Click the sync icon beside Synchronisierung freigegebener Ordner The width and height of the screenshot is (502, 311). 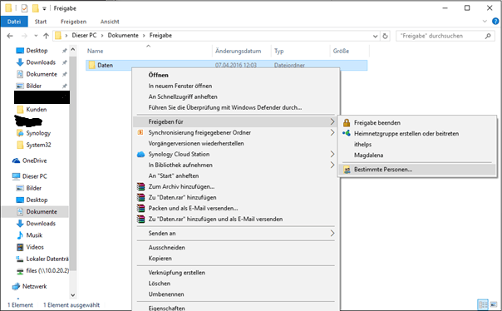[140, 132]
